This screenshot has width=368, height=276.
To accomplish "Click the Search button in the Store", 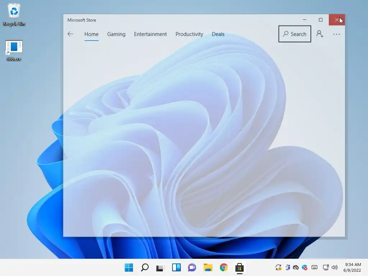I will coord(295,34).
